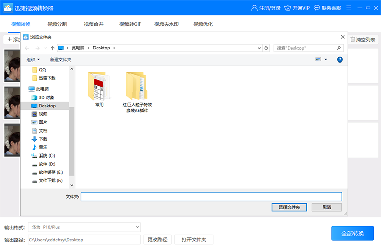Image resolution: width=381 pixels, height=249 pixels.
Task: Go back in folder dialog
Action: click(27, 48)
